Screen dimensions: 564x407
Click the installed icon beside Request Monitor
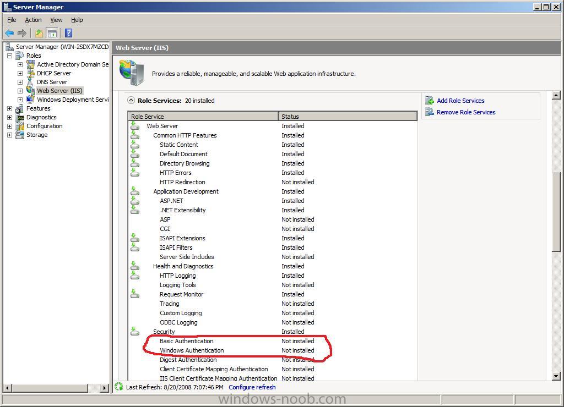[x=135, y=294]
